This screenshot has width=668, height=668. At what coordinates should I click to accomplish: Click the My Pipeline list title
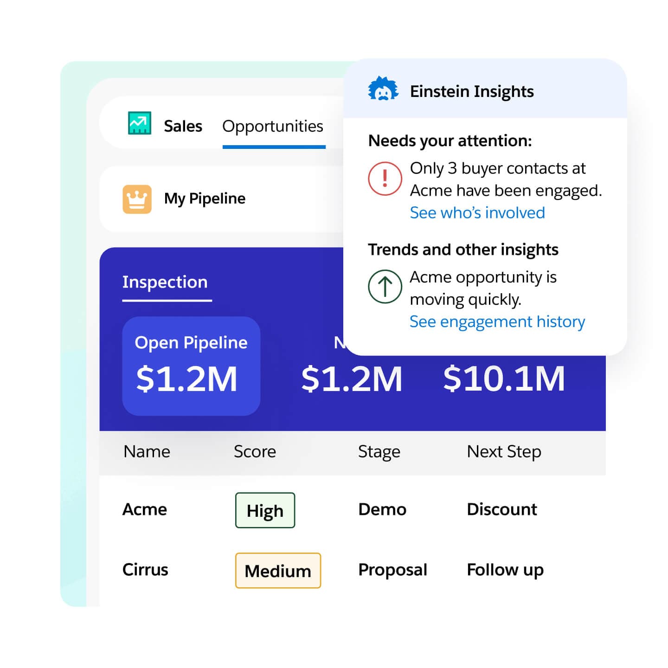coord(205,199)
